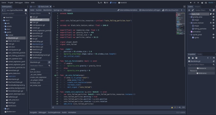Click the warning icon in script status bar
The width and height of the screenshot is (216, 115).
(172, 107)
